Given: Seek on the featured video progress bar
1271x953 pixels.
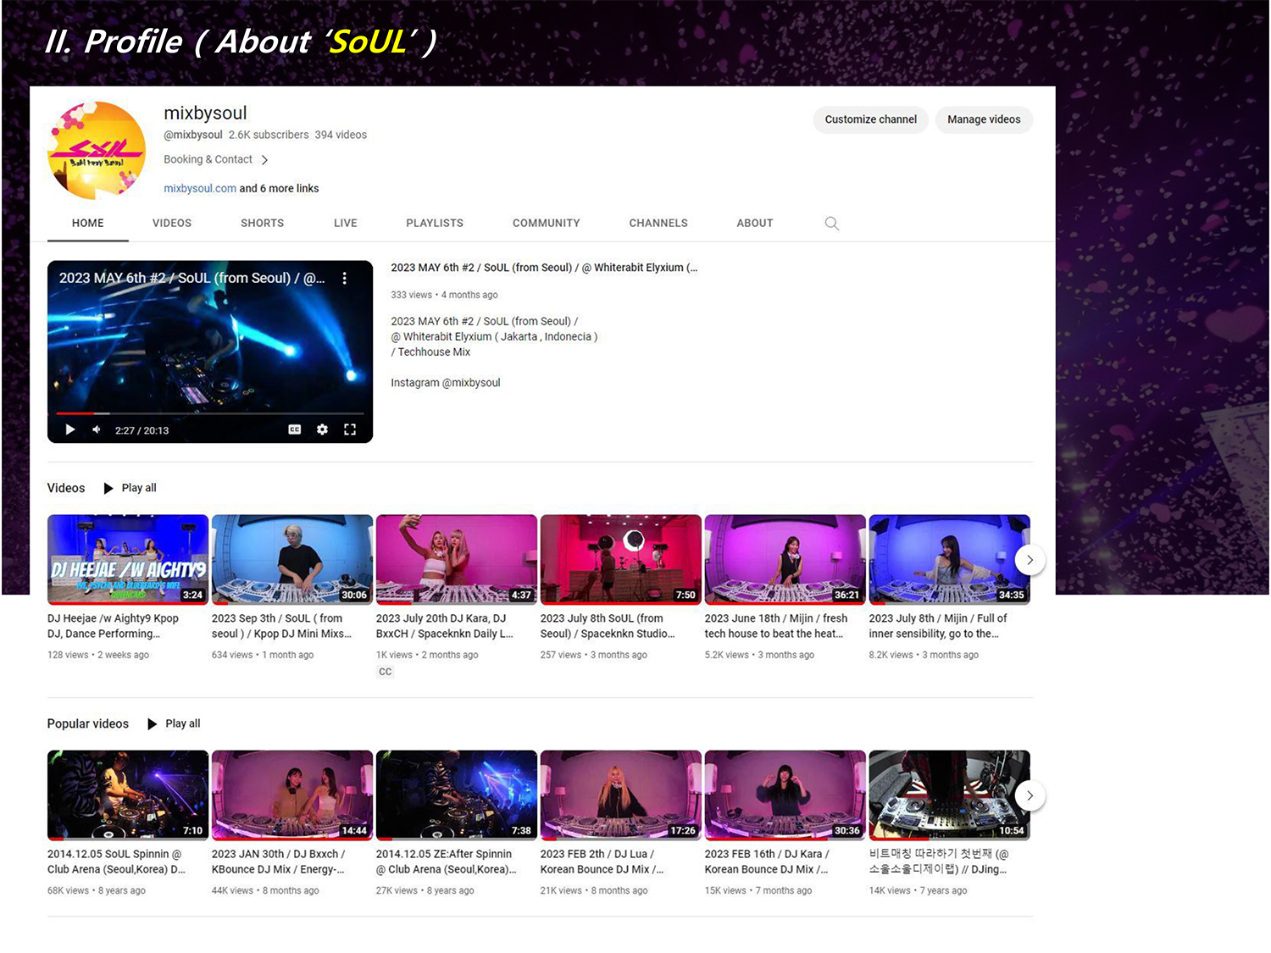Looking at the screenshot, I should (210, 413).
